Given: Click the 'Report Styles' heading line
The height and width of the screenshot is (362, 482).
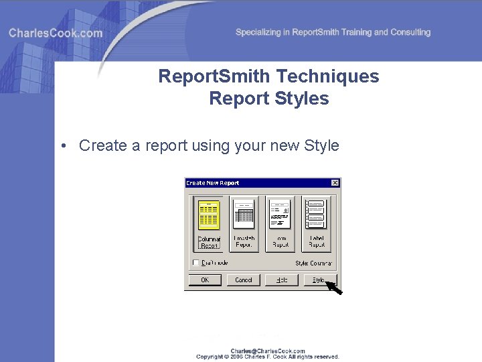Looking at the screenshot, I should point(269,99).
